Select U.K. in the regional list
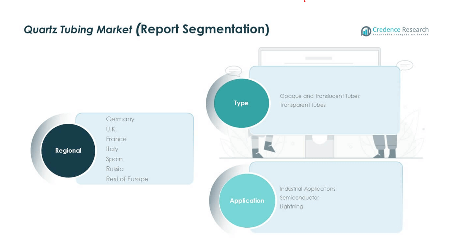Screen dimensions: 453x247 (x=111, y=129)
